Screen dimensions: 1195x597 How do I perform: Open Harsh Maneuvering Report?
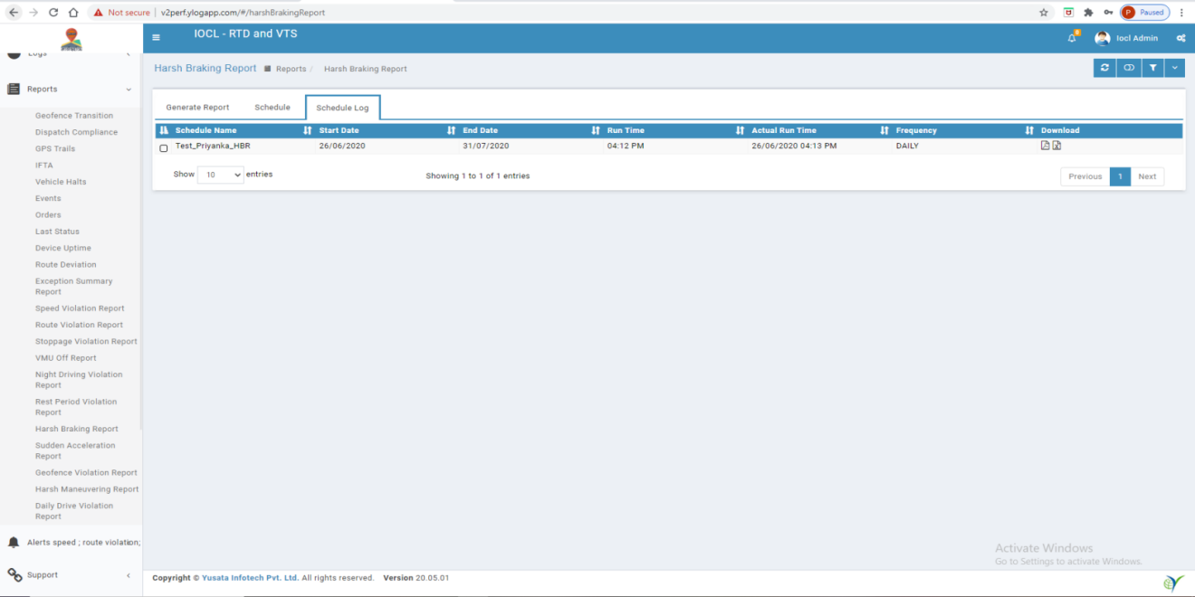87,489
